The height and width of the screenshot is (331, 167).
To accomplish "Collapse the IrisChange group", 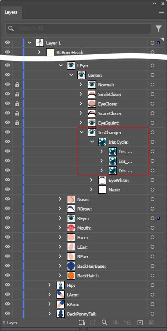I will tap(82, 132).
